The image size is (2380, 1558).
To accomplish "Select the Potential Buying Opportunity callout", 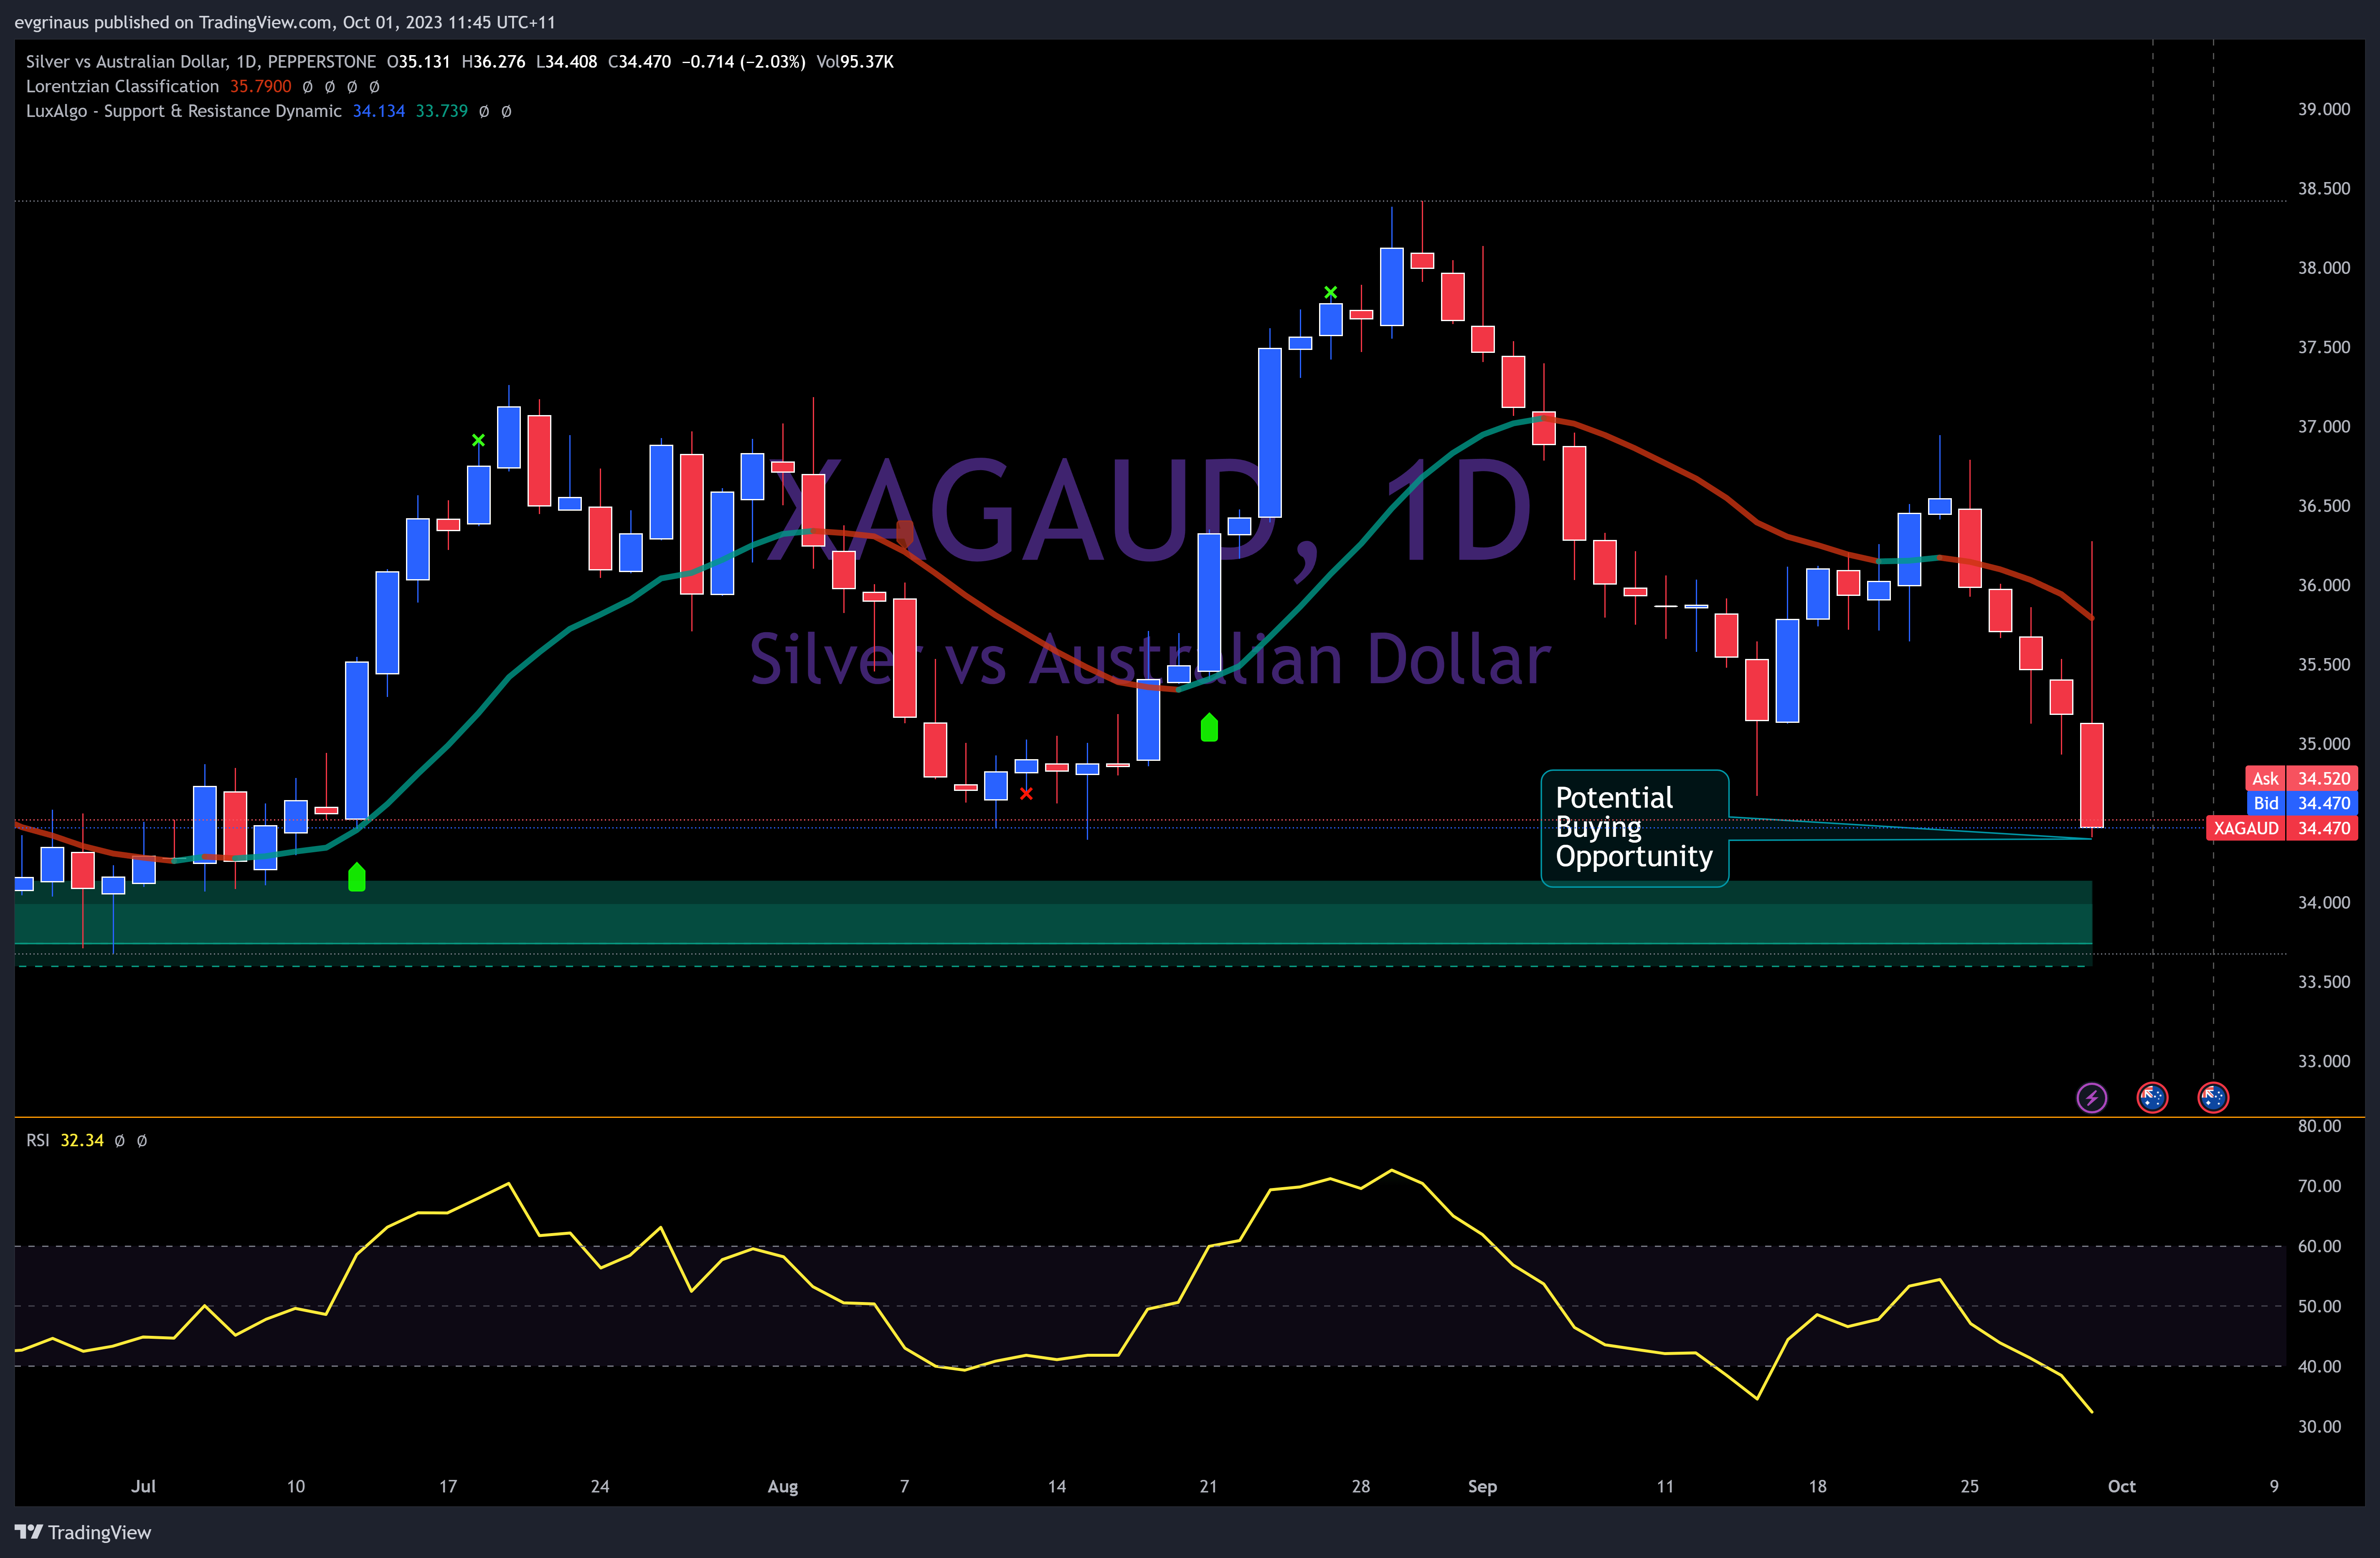I will coord(1634,828).
